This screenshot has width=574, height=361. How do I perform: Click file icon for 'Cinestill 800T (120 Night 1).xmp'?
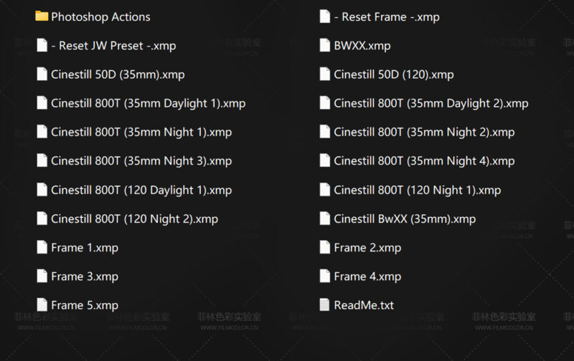325,190
